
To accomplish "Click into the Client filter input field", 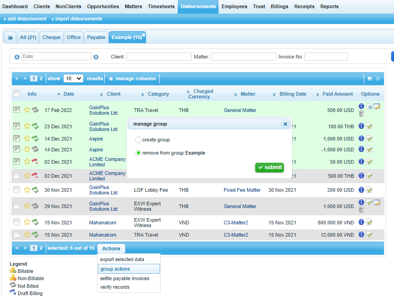I will coord(159,57).
